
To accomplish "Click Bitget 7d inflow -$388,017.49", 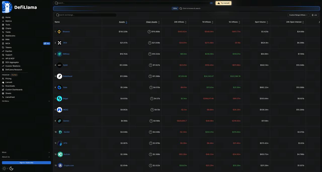I will pyautogui.click(x=208, y=99).
